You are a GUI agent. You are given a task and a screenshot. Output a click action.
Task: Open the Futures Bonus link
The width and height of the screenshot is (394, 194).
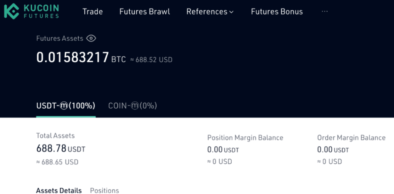click(277, 12)
